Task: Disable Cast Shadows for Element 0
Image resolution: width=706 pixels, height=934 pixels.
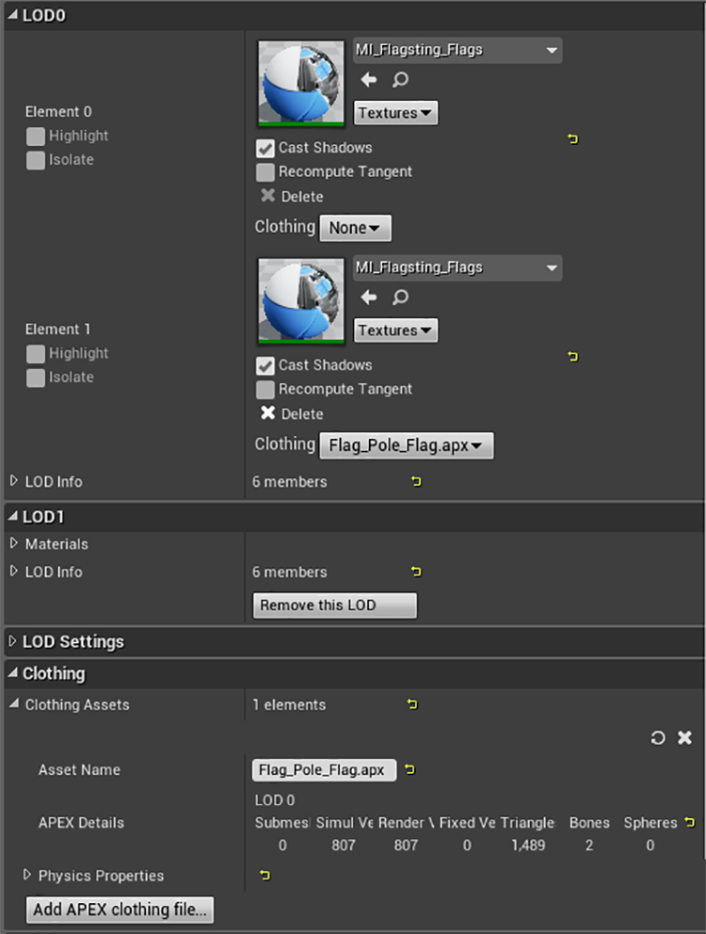Action: tap(265, 149)
